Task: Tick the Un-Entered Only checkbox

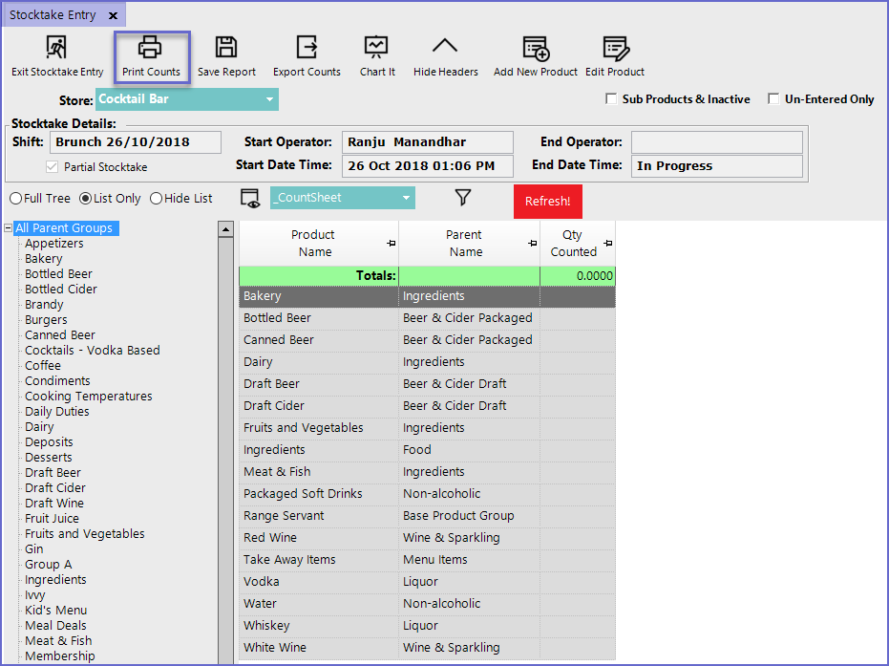Action: (x=773, y=99)
